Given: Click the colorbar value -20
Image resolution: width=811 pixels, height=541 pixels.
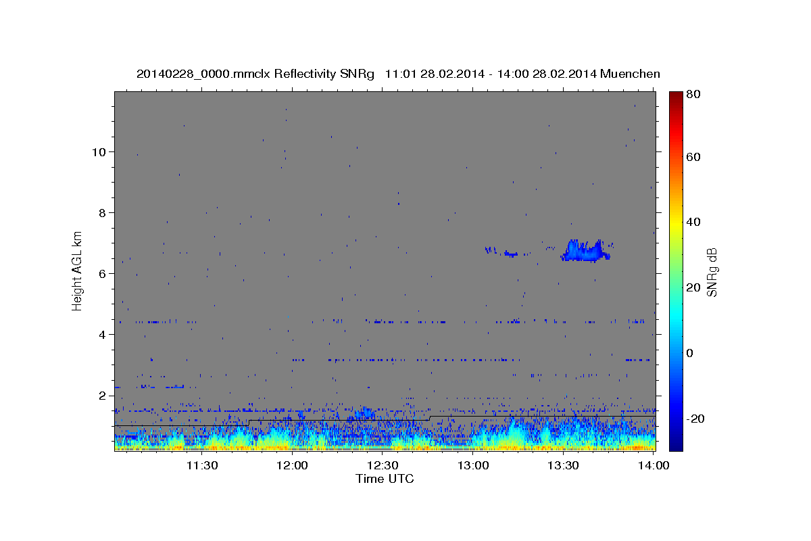Looking at the screenshot, I should (x=696, y=419).
